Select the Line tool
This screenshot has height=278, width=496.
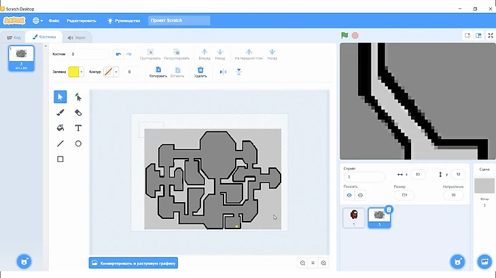point(60,144)
